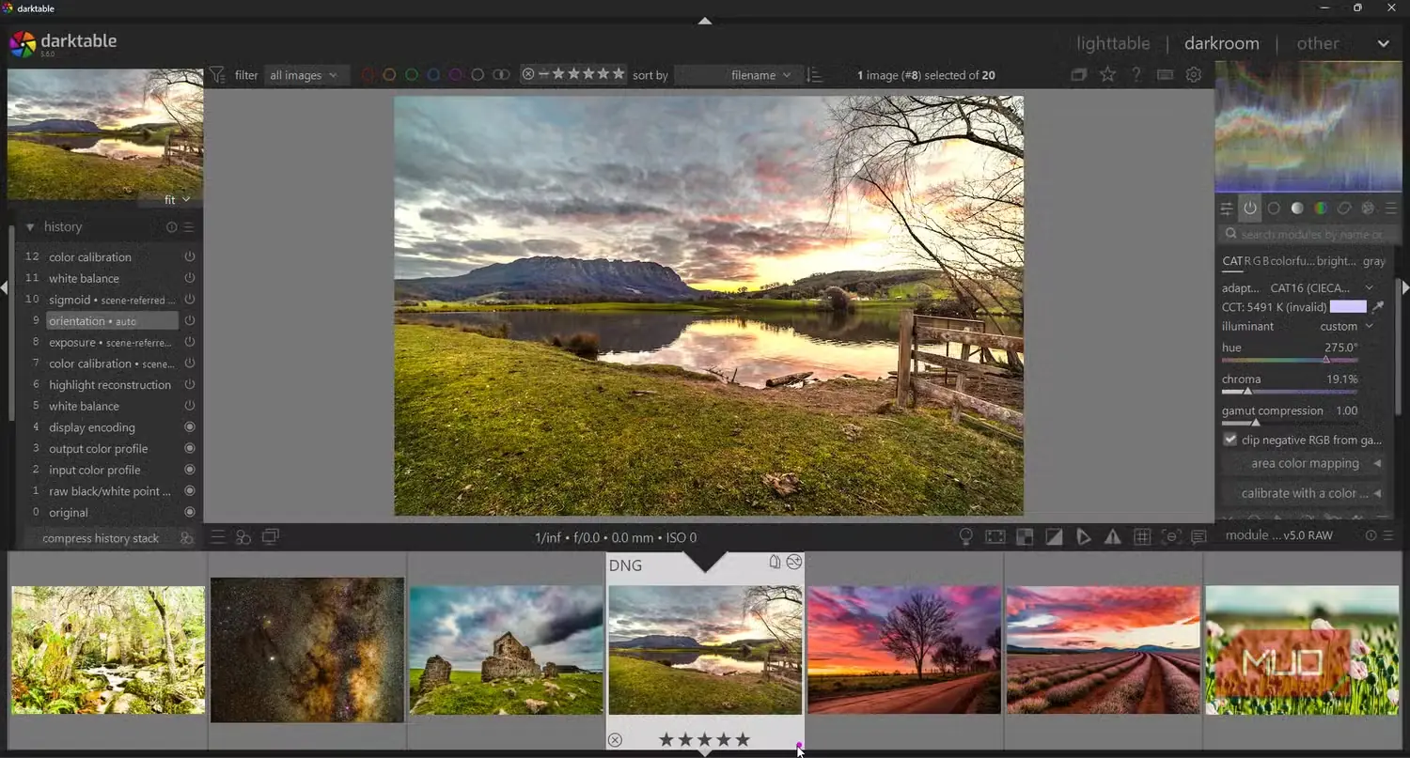Toggle the guides grid overlay icon

point(1142,536)
